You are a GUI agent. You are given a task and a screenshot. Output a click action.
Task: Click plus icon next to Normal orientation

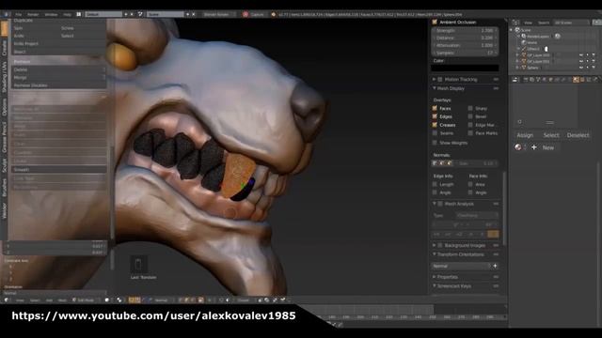(x=496, y=266)
